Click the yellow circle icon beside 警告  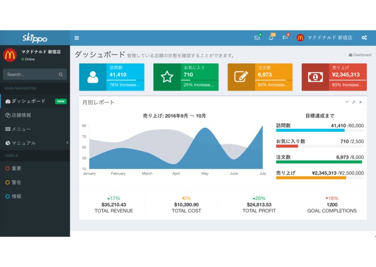click(8, 183)
